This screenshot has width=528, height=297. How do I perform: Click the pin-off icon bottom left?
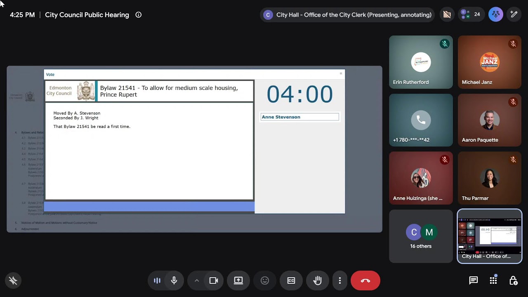(x=13, y=281)
